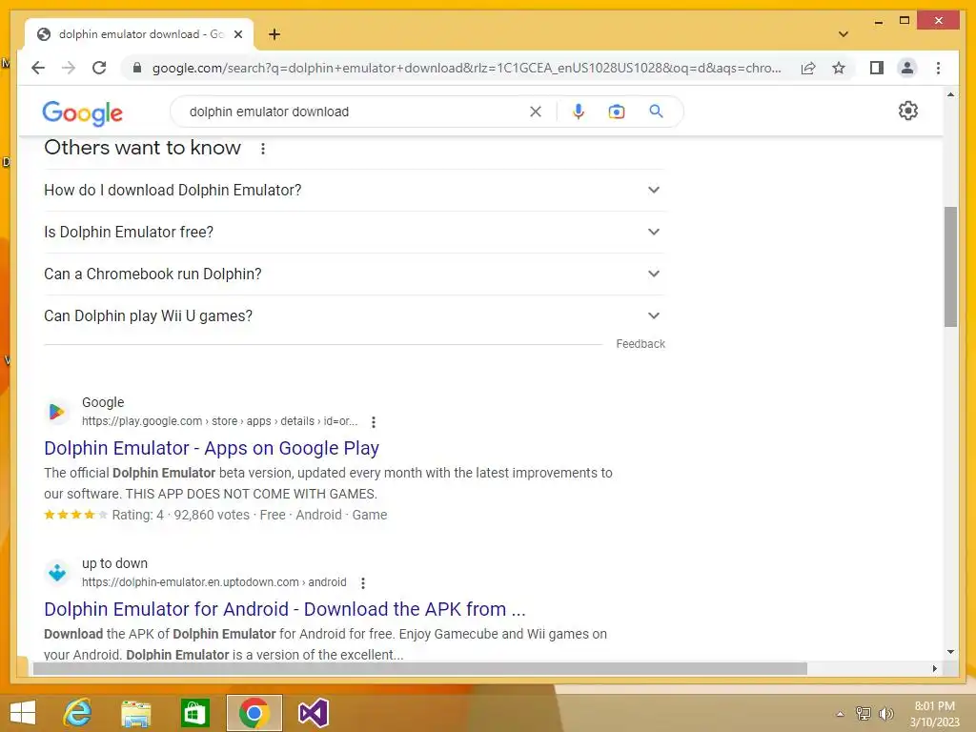Click the uptodown favicon
Image resolution: width=976 pixels, height=732 pixels.
point(56,572)
